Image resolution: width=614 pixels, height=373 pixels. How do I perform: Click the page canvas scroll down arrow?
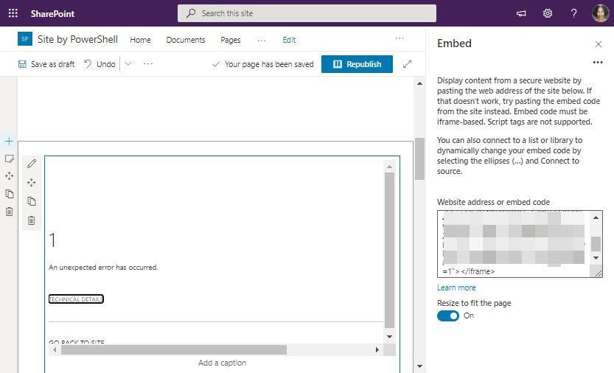click(420, 366)
